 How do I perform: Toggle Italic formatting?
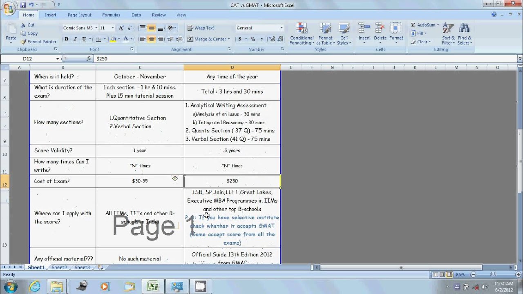75,39
